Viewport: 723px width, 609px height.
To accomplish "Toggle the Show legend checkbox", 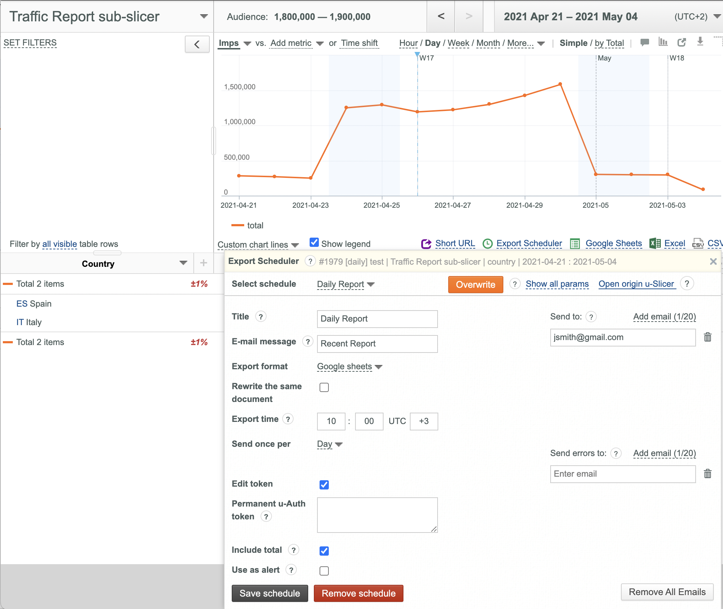I will pyautogui.click(x=314, y=243).
